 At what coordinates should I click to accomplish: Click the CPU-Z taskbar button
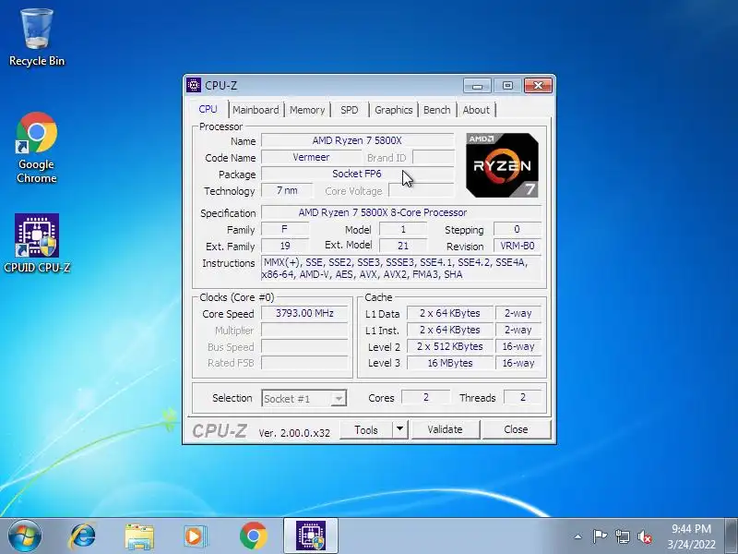click(311, 536)
